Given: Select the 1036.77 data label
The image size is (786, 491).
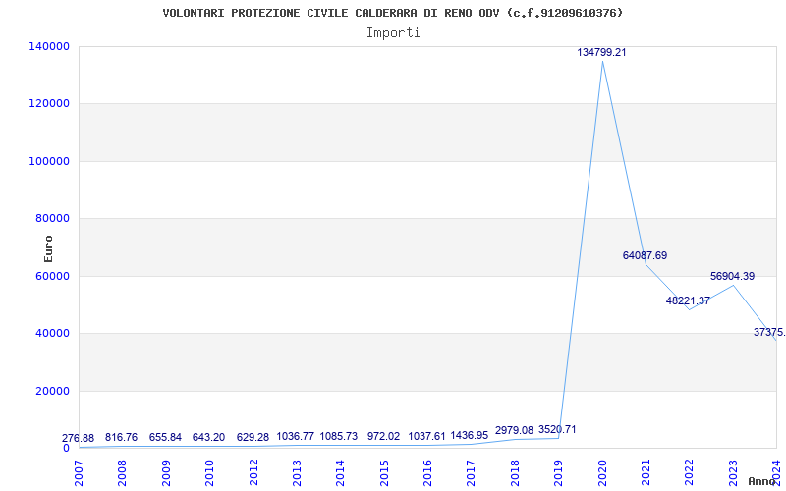Looking at the screenshot, I should pos(296,436).
